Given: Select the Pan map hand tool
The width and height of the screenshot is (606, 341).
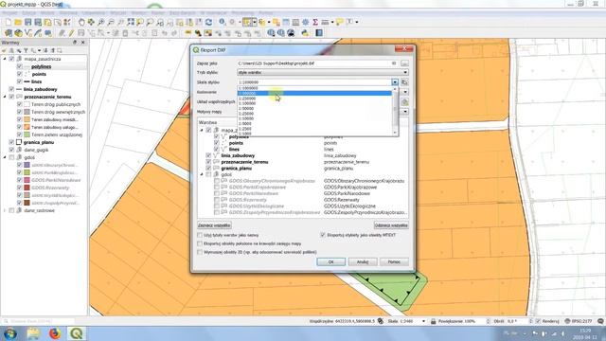Looking at the screenshot, I should tap(81, 23).
